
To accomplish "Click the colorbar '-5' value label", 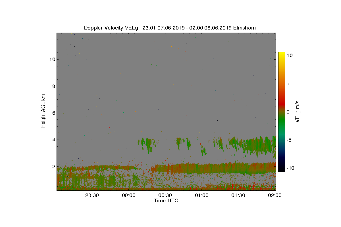I will click(x=289, y=140).
